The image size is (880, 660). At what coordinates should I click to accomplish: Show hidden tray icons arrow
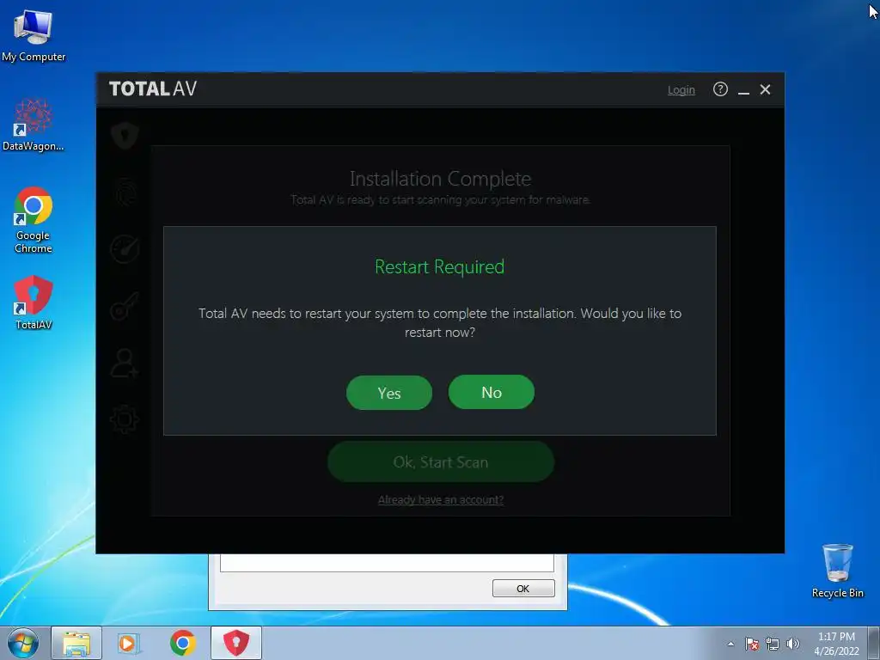(x=730, y=644)
